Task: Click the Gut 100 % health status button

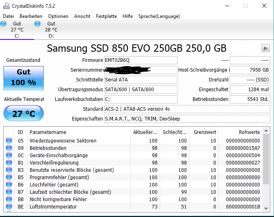Action: [24, 78]
